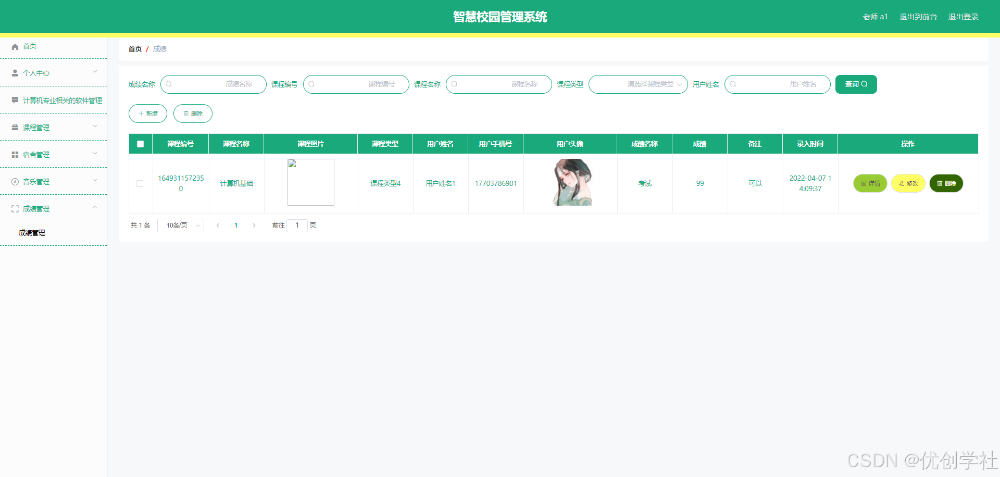Open 首页 in the sidebar menu

[53, 46]
